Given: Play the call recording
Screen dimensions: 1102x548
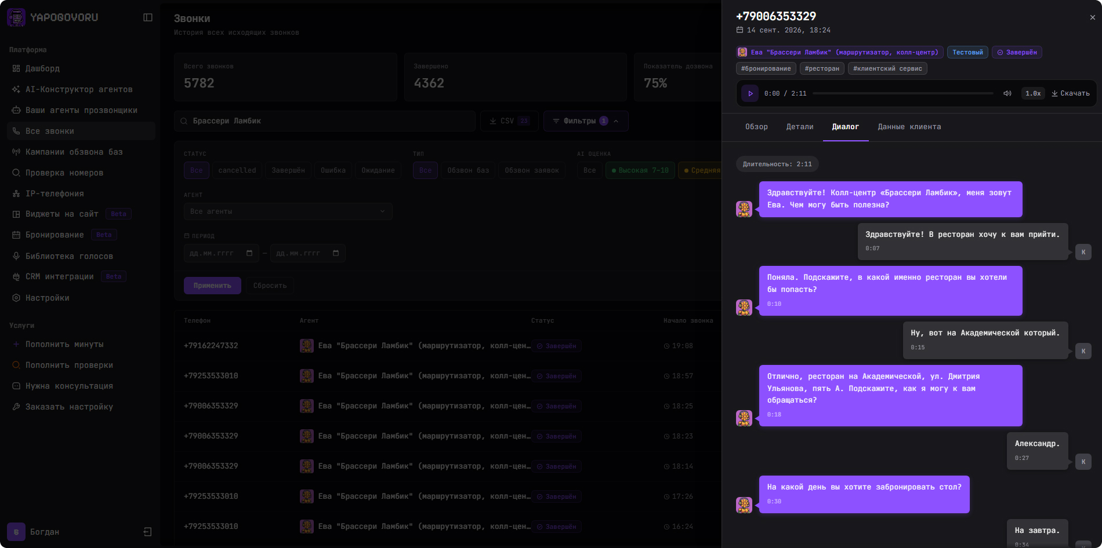Looking at the screenshot, I should [750, 93].
